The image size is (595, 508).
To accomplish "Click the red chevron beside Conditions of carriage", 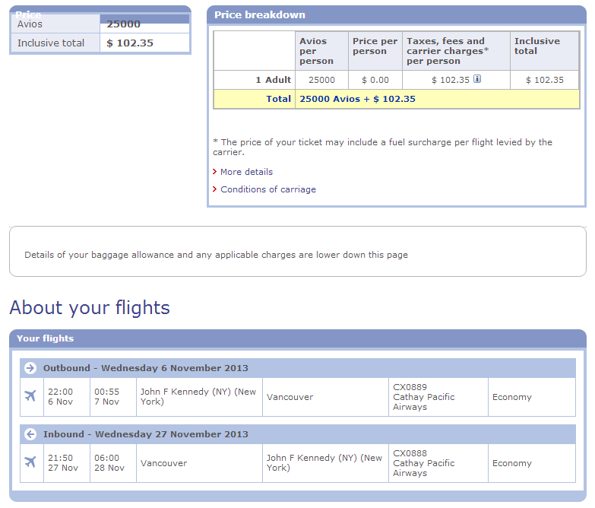I will [x=215, y=189].
